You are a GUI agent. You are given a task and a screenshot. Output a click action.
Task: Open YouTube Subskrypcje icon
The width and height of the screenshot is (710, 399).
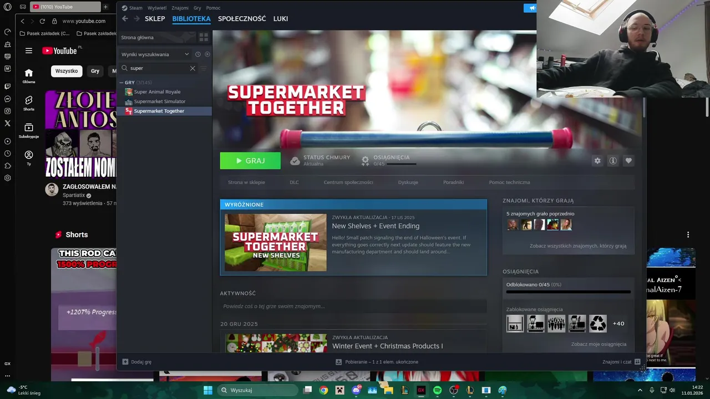(x=29, y=127)
